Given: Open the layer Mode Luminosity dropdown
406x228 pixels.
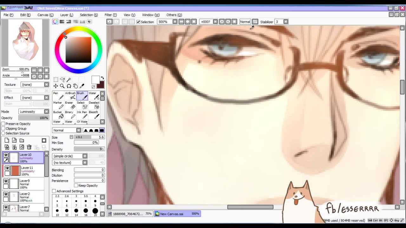Looking at the screenshot, I should click(34, 111).
